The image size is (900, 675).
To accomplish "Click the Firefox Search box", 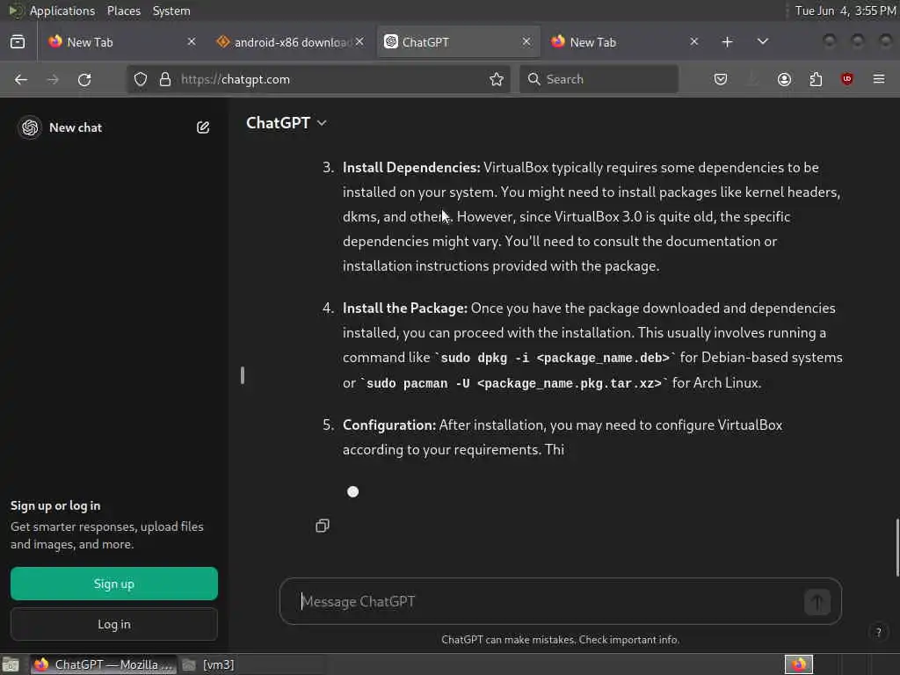I will point(599,79).
